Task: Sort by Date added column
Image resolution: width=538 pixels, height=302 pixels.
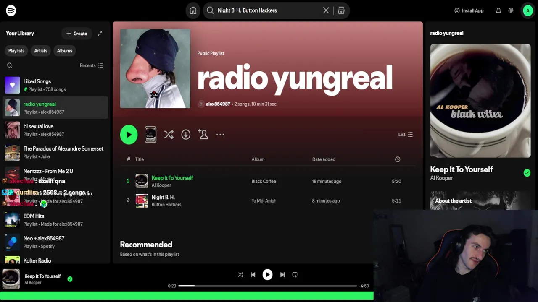Action: point(324,159)
